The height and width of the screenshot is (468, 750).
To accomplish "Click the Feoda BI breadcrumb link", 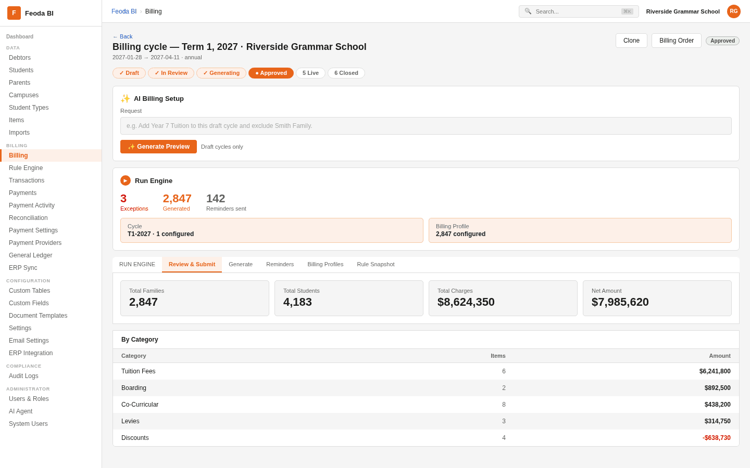I will click(x=124, y=11).
